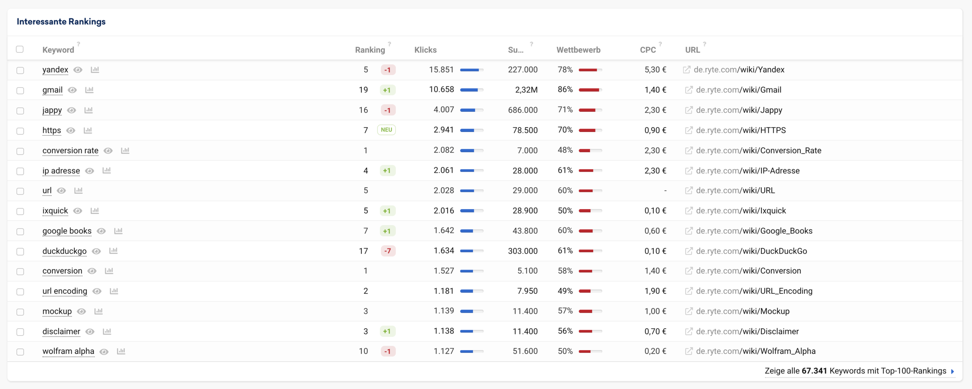
Task: Click the Interessante Rankings heading
Action: click(x=61, y=22)
